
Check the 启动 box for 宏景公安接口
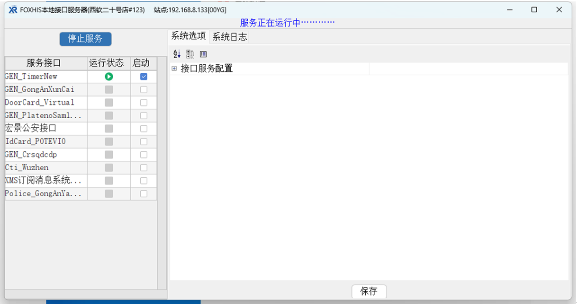pyautogui.click(x=144, y=128)
